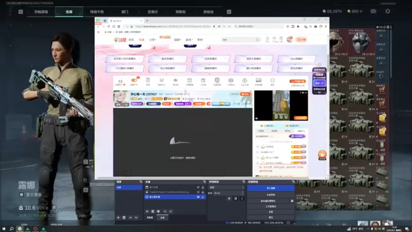Image resolution: width=412 pixels, height=232 pixels.
Task: Open the alarm clock icon in streamer toolbar
Action: point(190,81)
